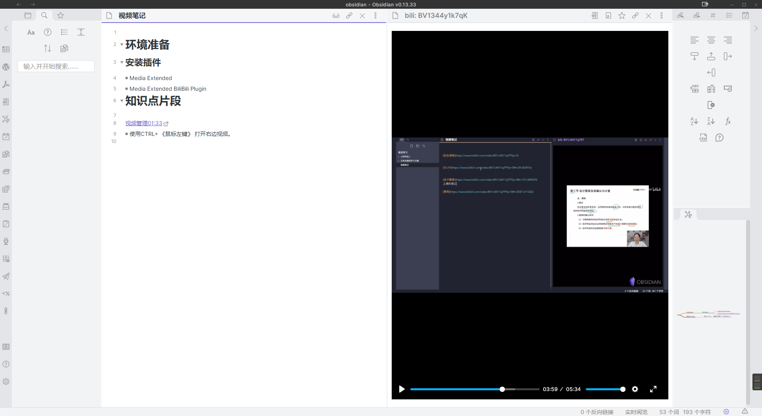The image size is (762, 416).
Task: Click the WordPress icon in left ribbon
Action: point(6,67)
